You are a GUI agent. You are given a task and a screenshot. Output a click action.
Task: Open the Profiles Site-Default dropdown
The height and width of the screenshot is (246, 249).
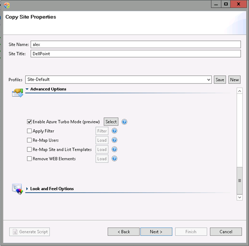tap(118, 79)
